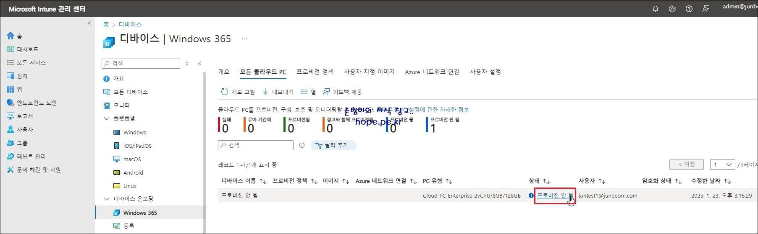Open feedback person icon in top bar
Viewport: 758px width, 234px height.
coord(706,9)
